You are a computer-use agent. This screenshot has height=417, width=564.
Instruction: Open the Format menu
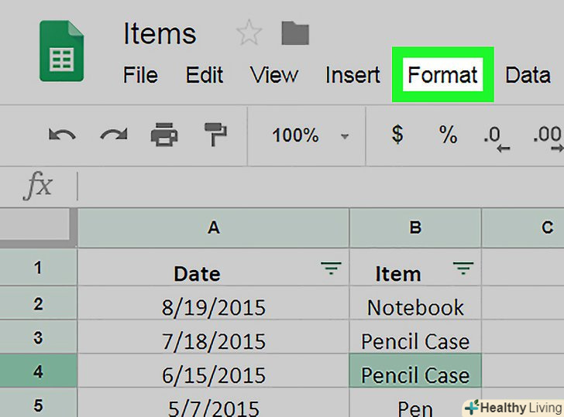pyautogui.click(x=442, y=75)
